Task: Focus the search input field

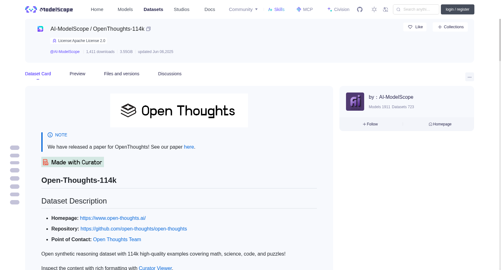Action: click(x=416, y=9)
